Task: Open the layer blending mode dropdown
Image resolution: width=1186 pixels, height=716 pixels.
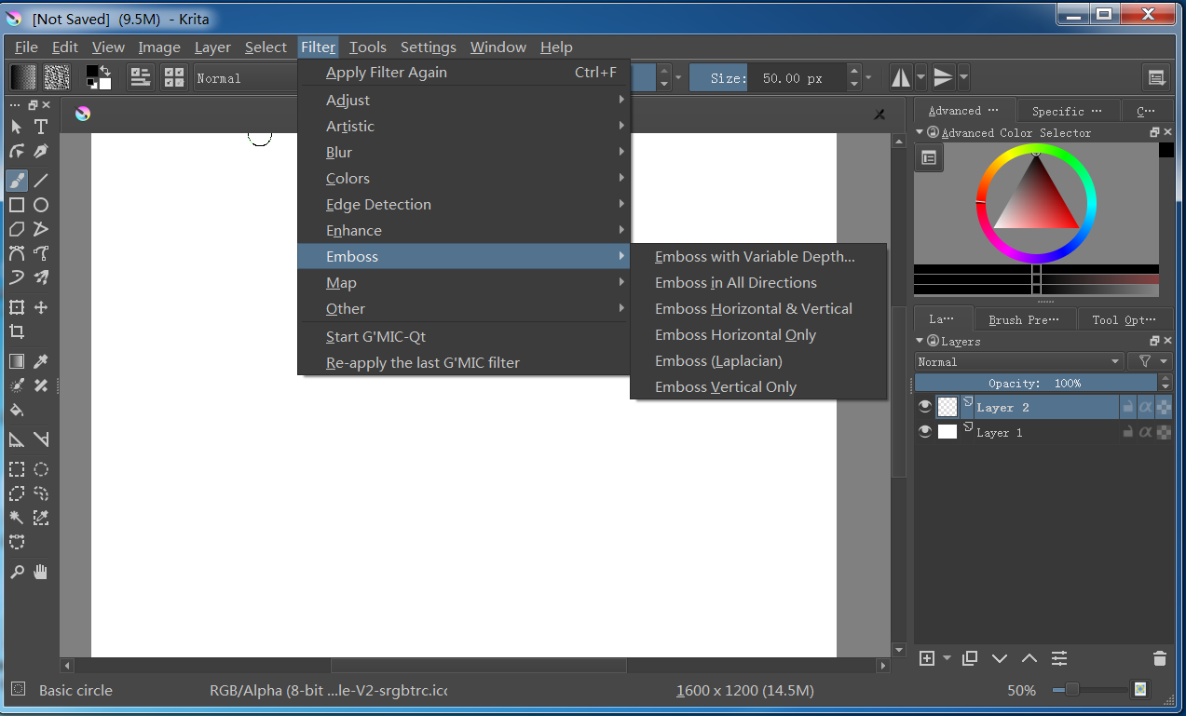Action: (1019, 361)
